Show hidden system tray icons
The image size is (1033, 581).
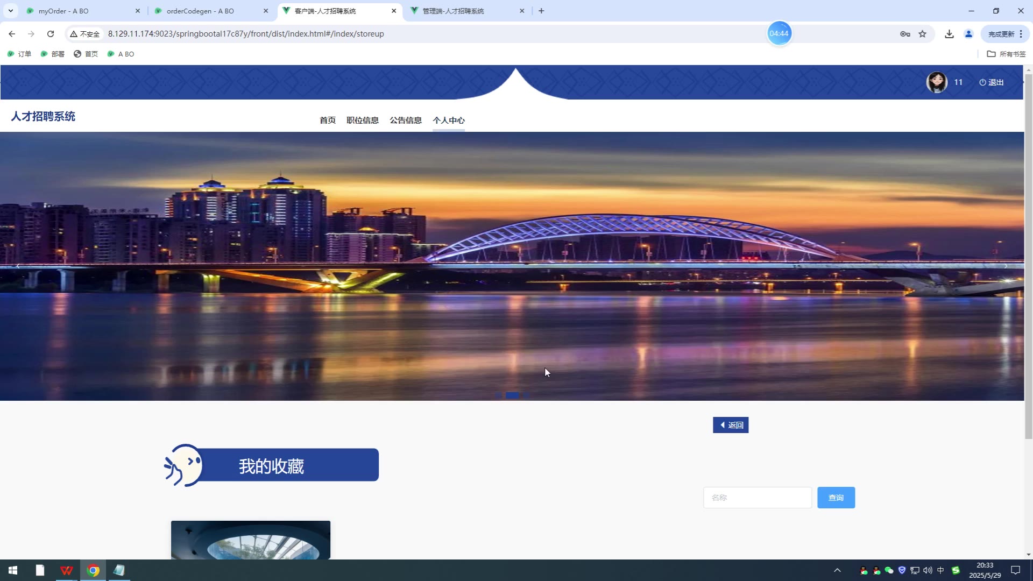[x=837, y=570]
